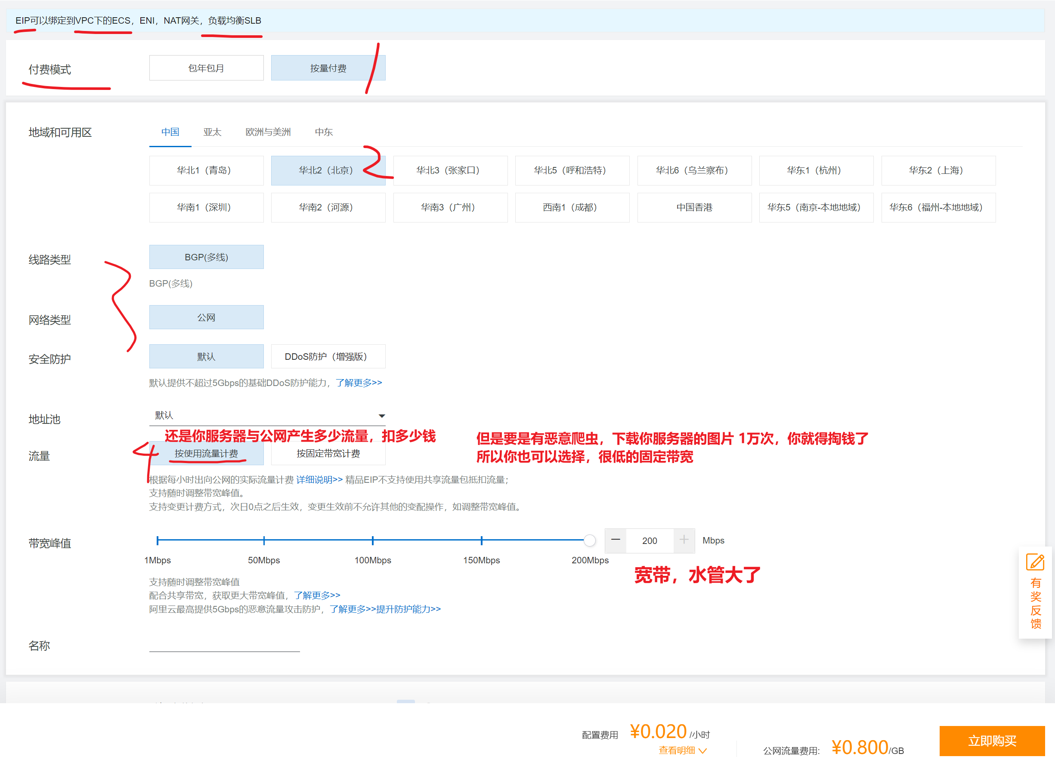The width and height of the screenshot is (1055, 763).
Task: Click the minus button to decrease bandwidth
Action: 615,540
